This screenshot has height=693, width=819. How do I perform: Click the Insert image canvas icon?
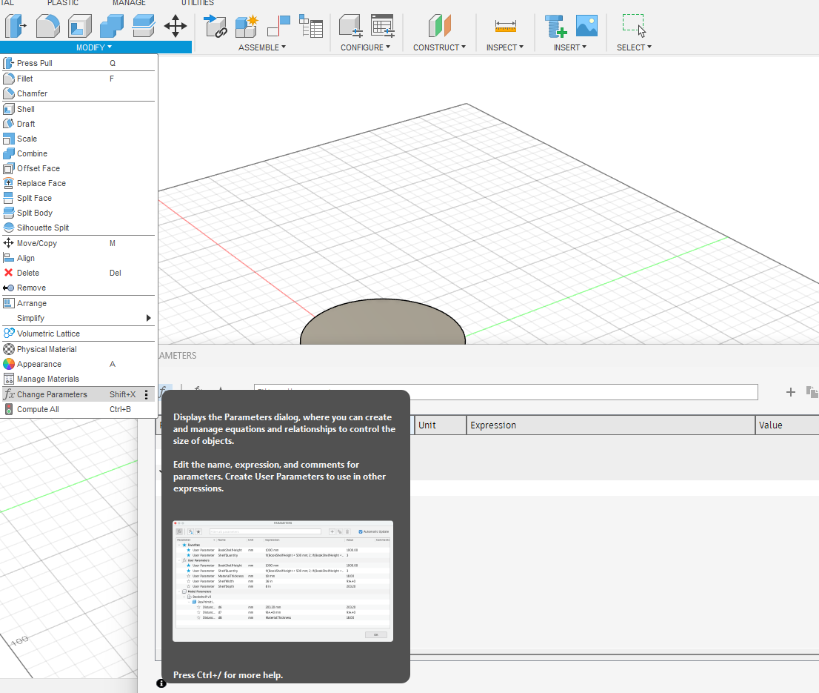[x=586, y=26]
